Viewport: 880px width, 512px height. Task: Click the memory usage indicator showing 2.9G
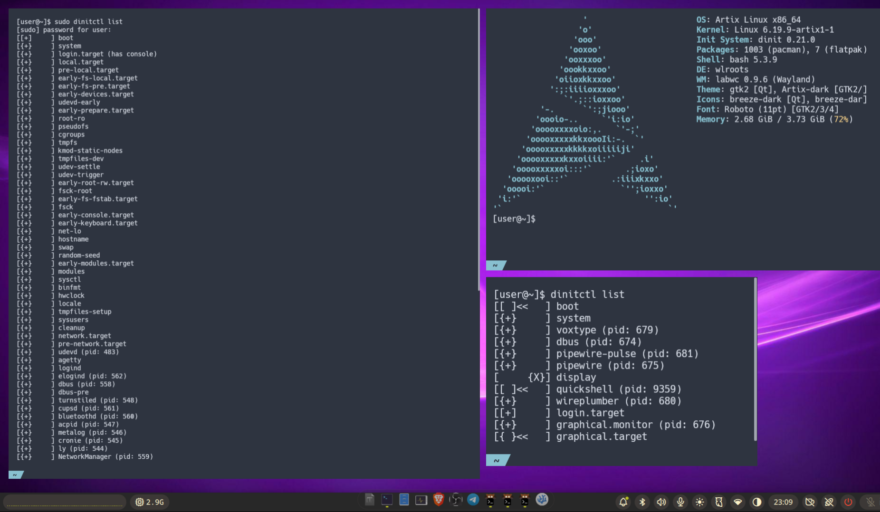click(149, 502)
